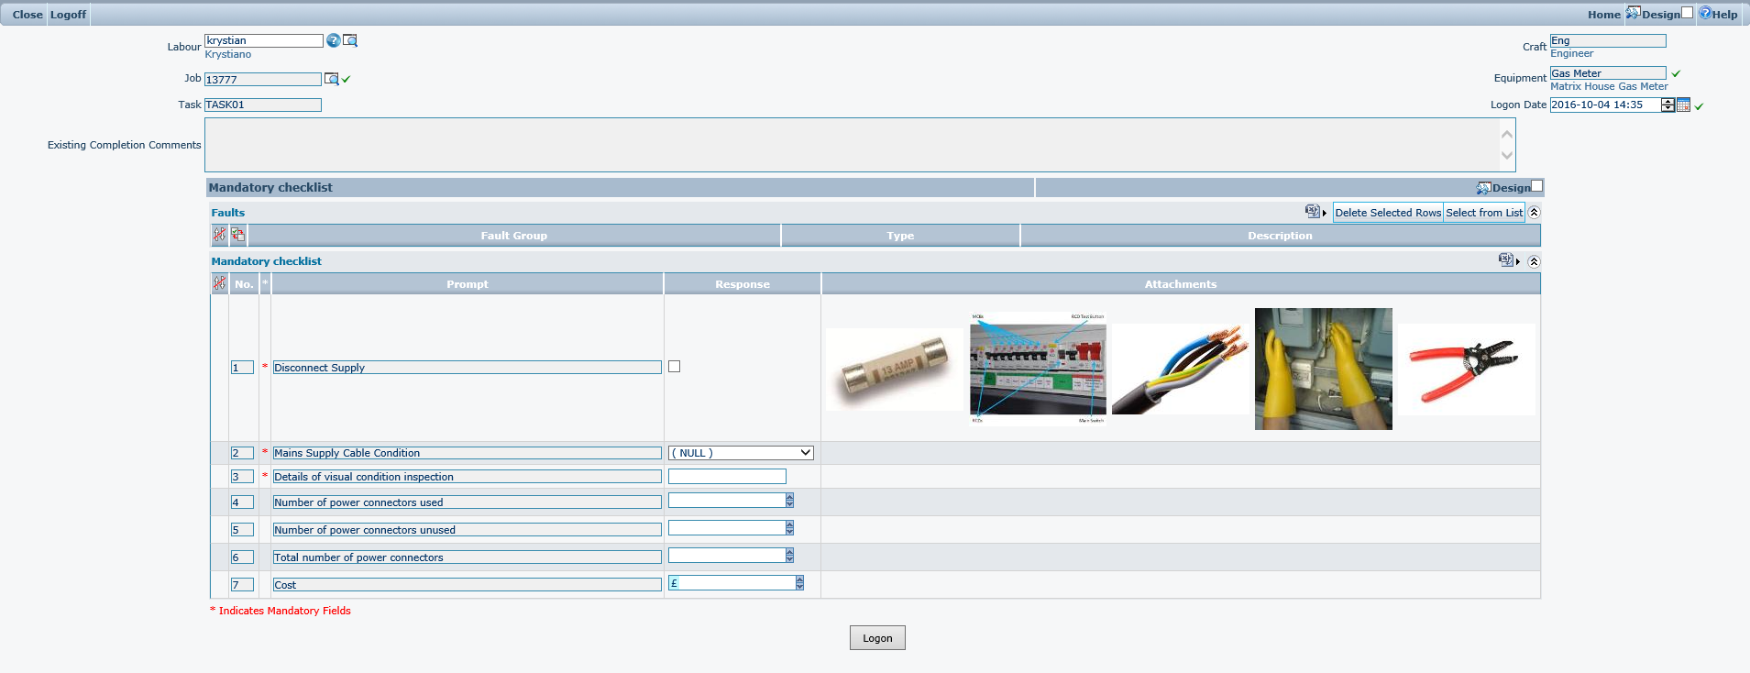Open the Labour lookup search icon
This screenshot has height=673, width=1750.
pyautogui.click(x=350, y=40)
